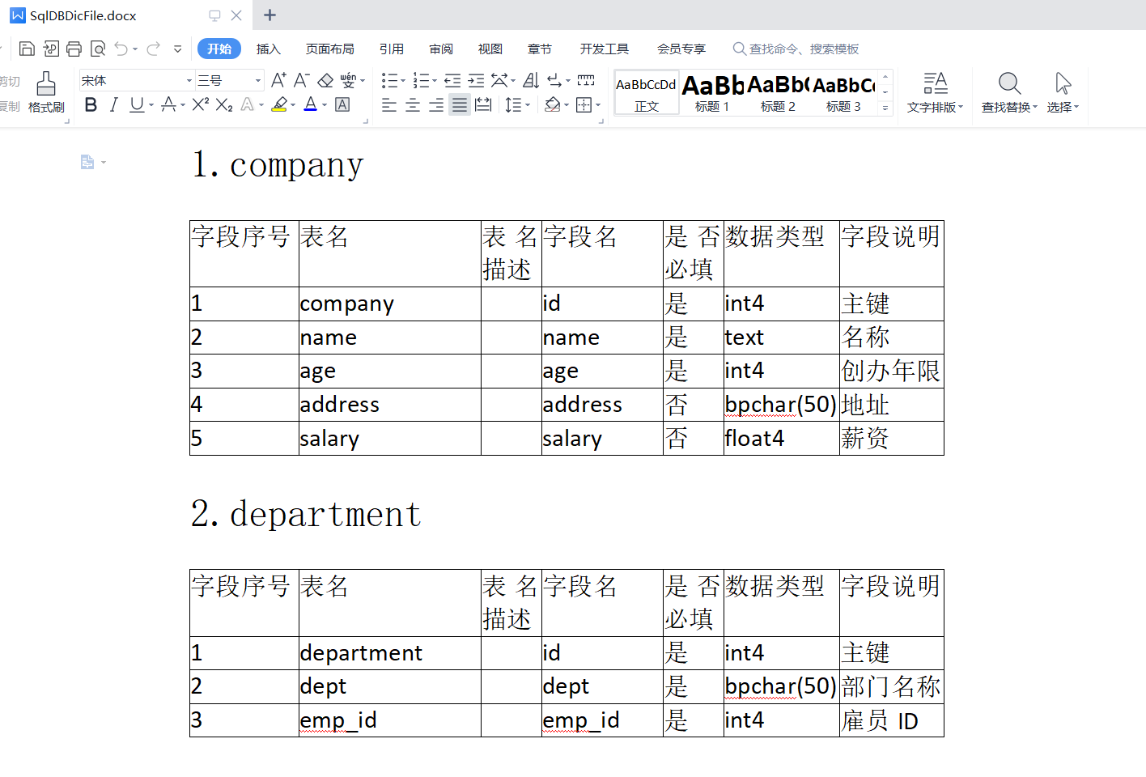Image resolution: width=1146 pixels, height=777 pixels.
Task: Click the distributed alignment icon
Action: (483, 104)
